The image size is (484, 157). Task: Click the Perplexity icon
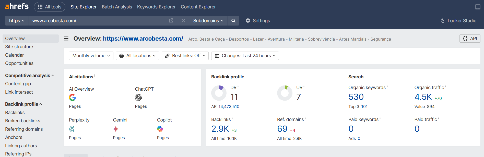(x=72, y=129)
